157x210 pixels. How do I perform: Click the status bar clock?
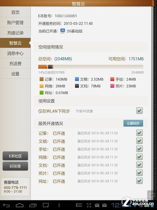pyautogui.click(x=122, y=205)
